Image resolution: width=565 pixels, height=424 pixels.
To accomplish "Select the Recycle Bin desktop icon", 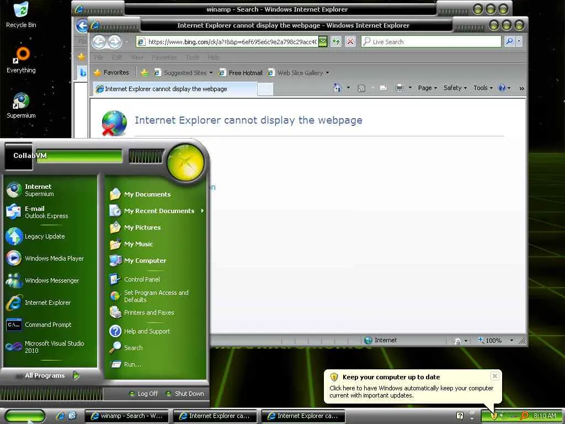I will tap(21, 15).
